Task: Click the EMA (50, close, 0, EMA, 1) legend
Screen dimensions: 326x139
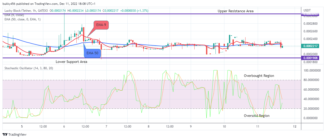Action: (x=22, y=19)
